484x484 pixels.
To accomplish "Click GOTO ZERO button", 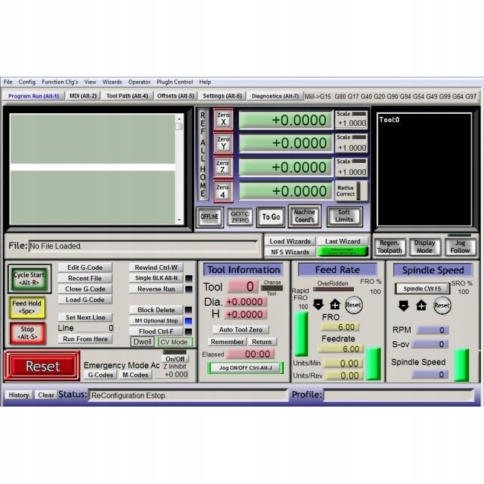I will point(240,217).
